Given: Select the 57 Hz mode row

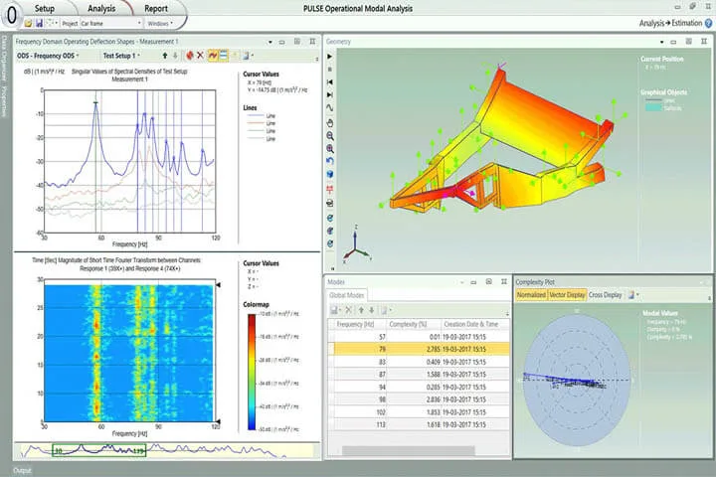Looking at the screenshot, I should click(x=419, y=337).
